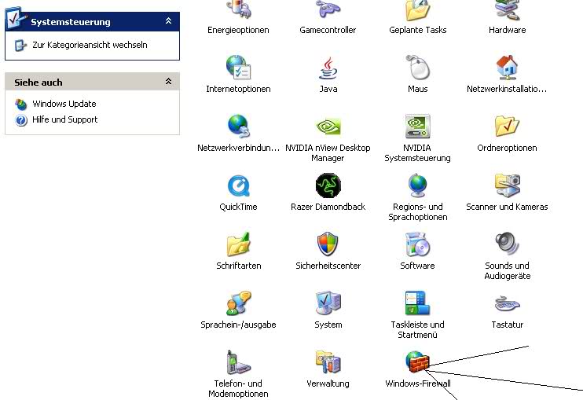Open Telefon- und Modemoptionen icon
This screenshot has width=583, height=400.
[x=238, y=362]
